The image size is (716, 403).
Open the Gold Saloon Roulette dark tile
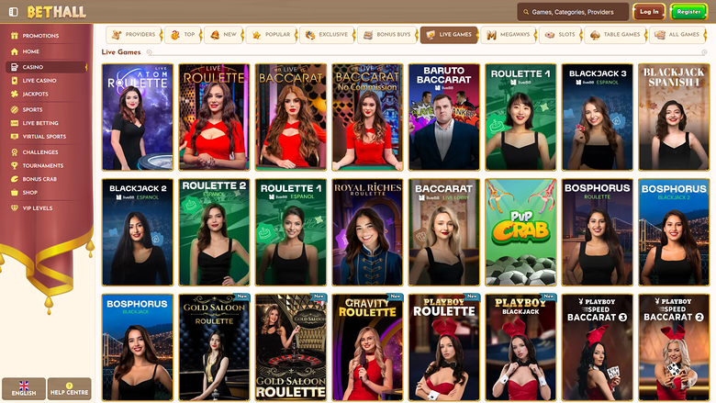click(x=214, y=347)
